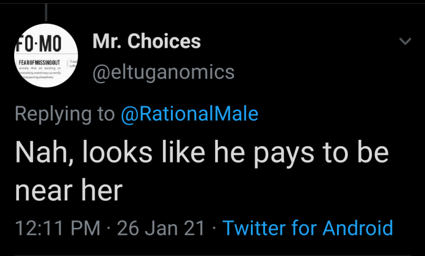
Task: Click the 'Replying to' label
Action: point(65,114)
